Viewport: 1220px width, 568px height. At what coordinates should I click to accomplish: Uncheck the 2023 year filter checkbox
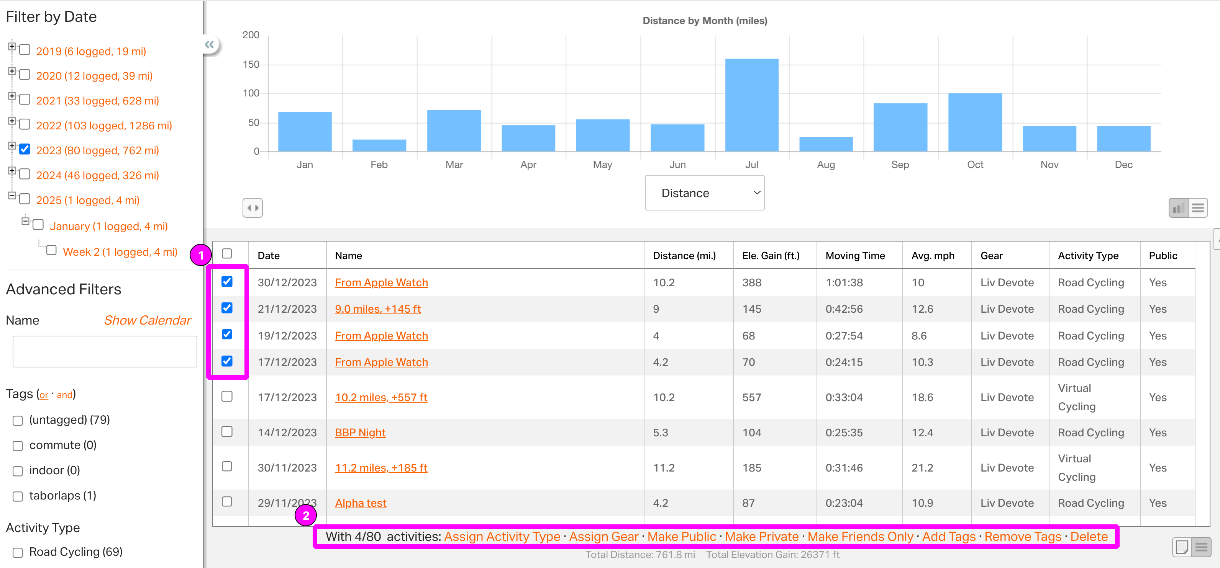coord(25,149)
